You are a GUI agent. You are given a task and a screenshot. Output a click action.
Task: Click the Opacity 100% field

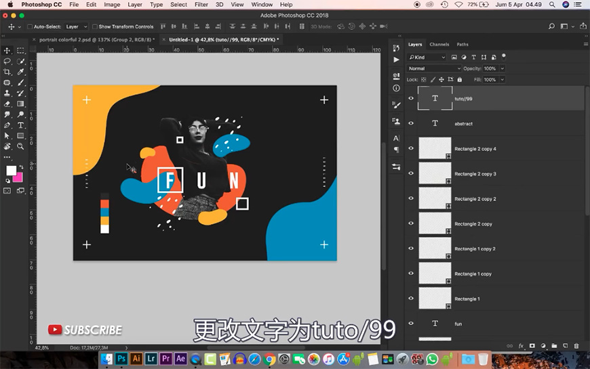[490, 68]
